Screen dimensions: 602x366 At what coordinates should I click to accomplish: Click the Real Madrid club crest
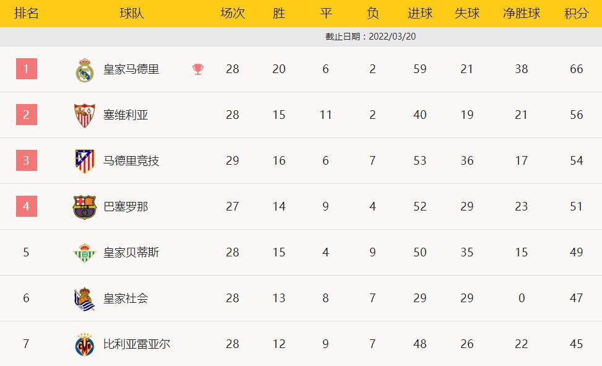pyautogui.click(x=84, y=69)
